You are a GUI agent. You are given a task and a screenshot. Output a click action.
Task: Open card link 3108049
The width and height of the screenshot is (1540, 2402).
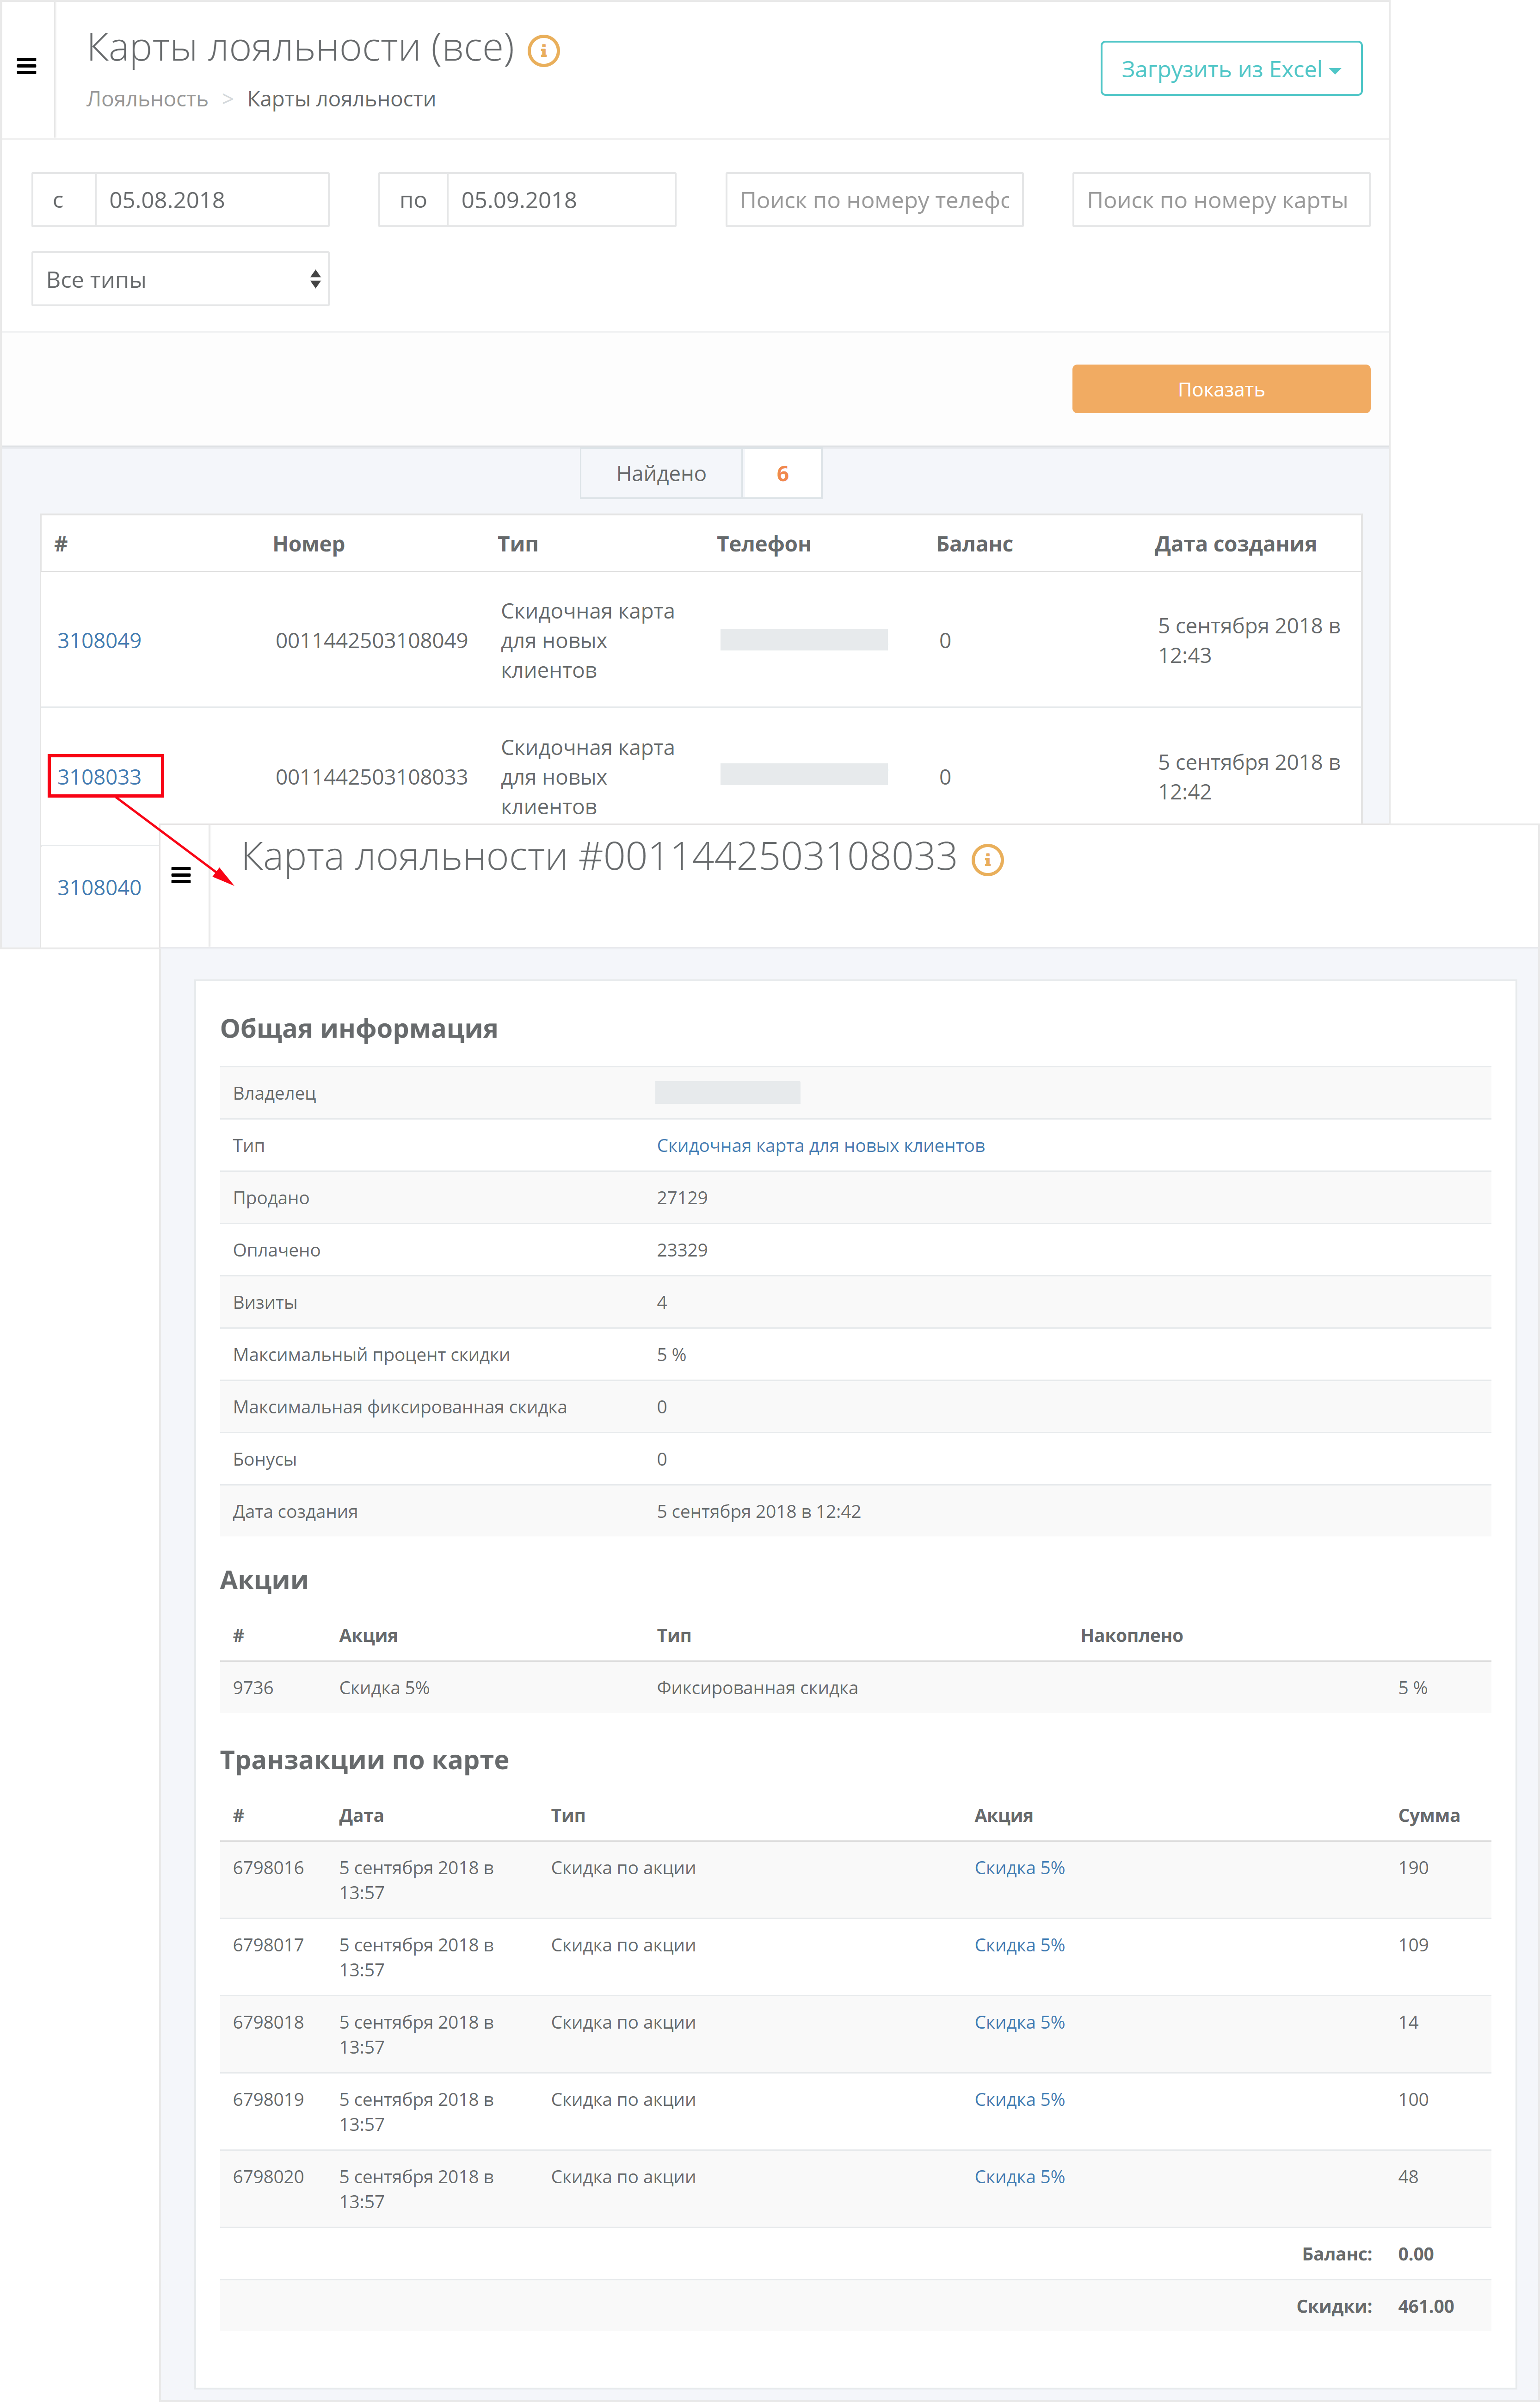tap(99, 640)
